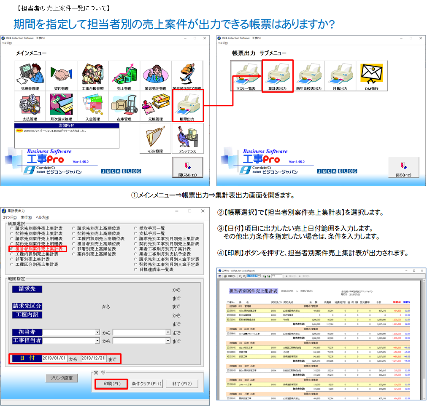427x406 pixels.
Task: Open the 契約管理 handshake icon
Action: coord(61,76)
